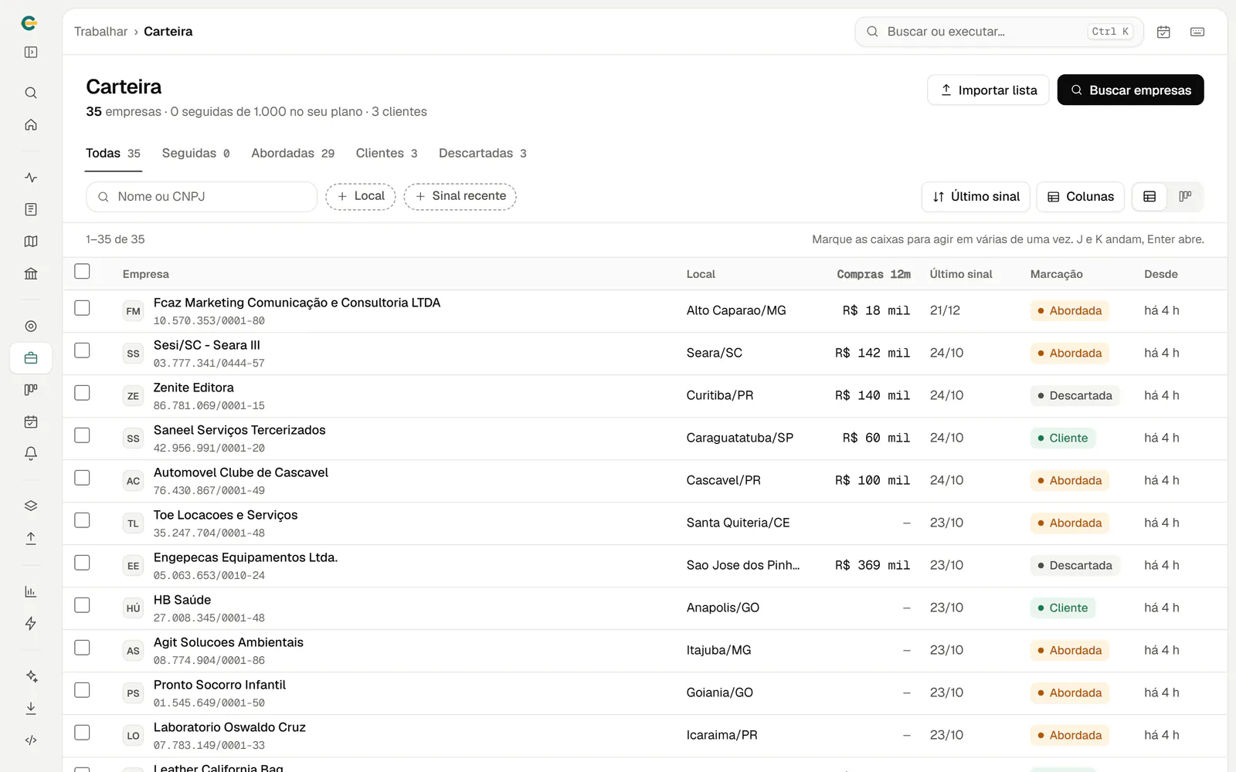Viewport: 1236px width, 772px height.
Task: Select the Sesi/SC - Seara III checkbox
Action: pos(82,350)
